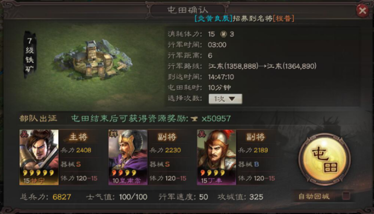Click the dropdown arrow beside 1次
This screenshot has height=214, width=374.
tap(232, 99)
